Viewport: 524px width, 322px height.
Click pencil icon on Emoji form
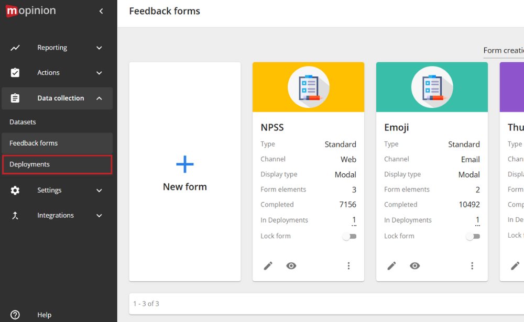(391, 266)
